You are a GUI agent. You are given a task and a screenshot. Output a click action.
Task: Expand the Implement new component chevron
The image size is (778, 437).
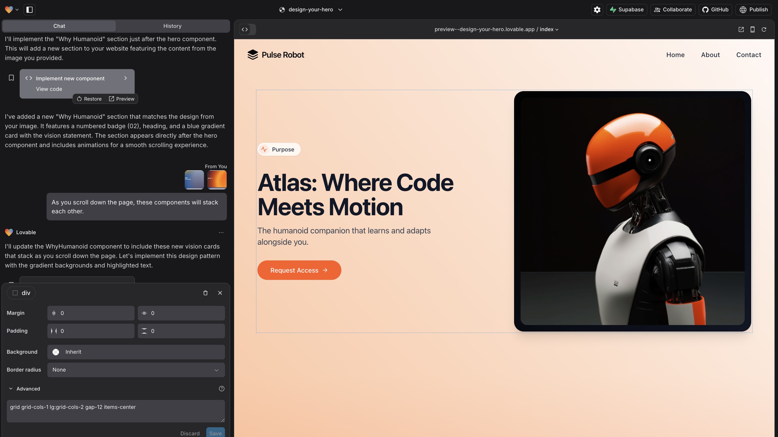pos(125,78)
